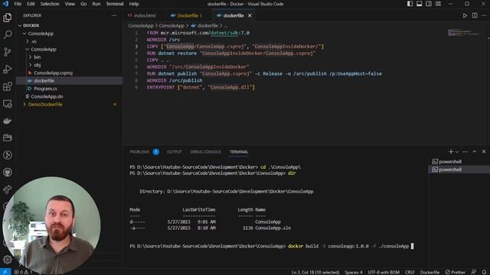Open the Edit menu

point(31,4)
